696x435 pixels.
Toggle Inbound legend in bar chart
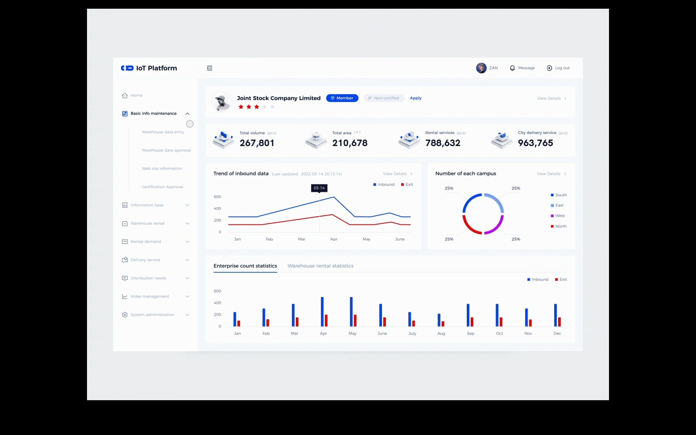tap(538, 279)
